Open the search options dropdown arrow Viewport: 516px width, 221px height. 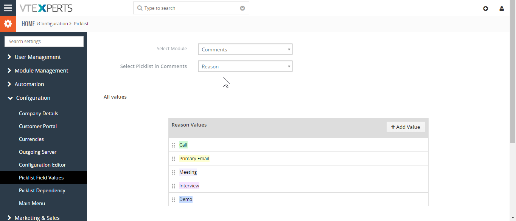pyautogui.click(x=242, y=8)
